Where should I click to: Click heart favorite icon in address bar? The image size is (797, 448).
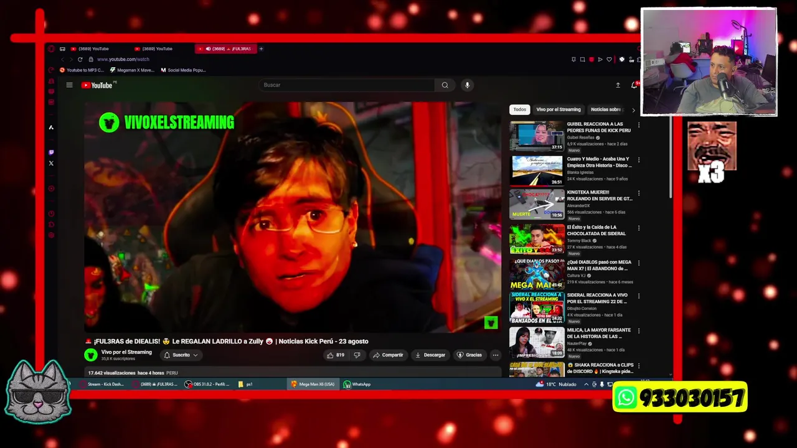coord(609,59)
